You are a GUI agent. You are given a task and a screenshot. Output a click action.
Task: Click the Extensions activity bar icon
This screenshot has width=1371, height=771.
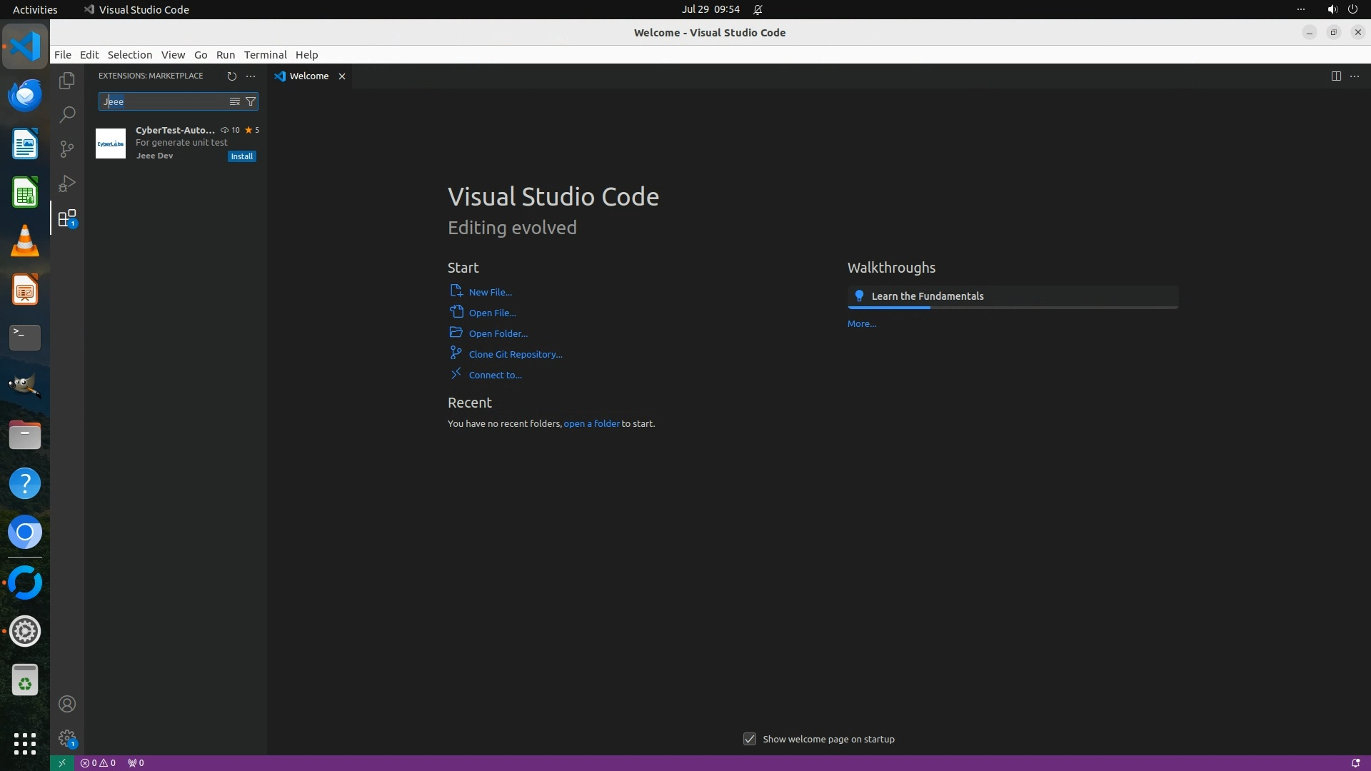67,218
